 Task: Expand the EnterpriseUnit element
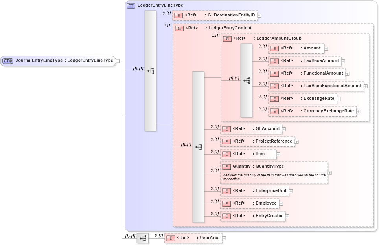coord(291,191)
